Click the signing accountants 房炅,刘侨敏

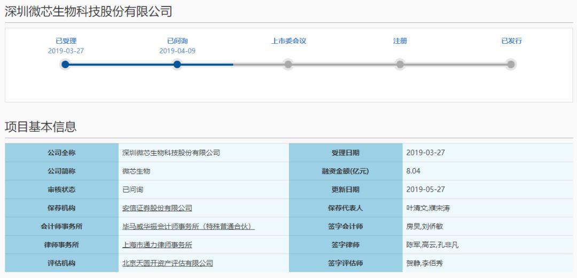(425, 227)
